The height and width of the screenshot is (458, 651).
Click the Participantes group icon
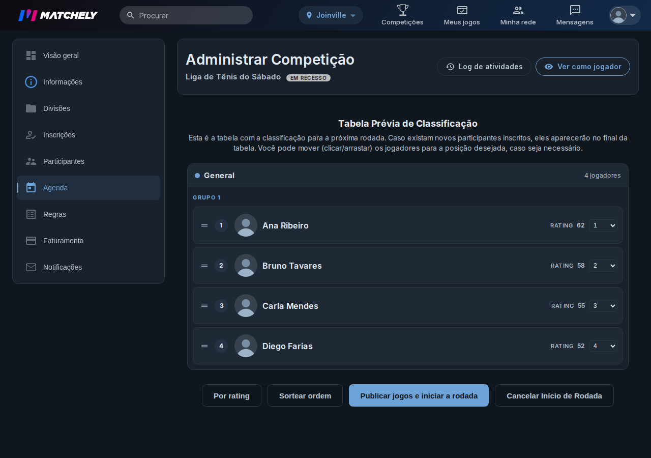click(31, 161)
